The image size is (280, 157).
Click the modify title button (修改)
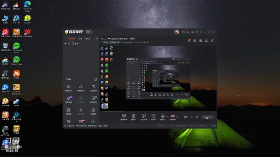[x=132, y=39]
